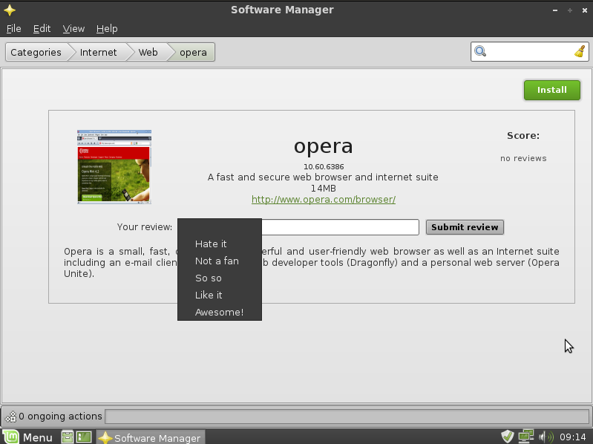Viewport: 593px width, 444px height.
Task: Click the ongoing actions progress bar
Action: 347,417
